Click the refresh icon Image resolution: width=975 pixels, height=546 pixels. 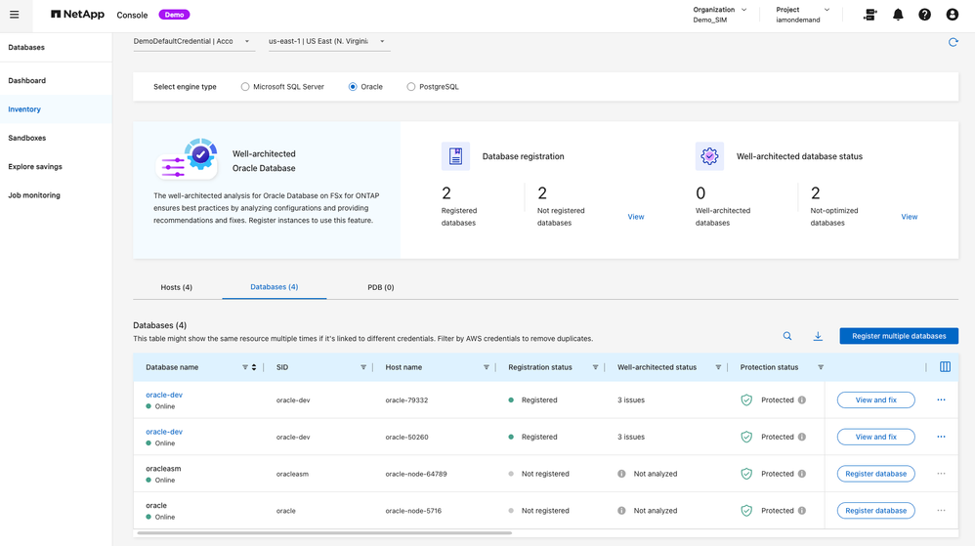coord(953,42)
